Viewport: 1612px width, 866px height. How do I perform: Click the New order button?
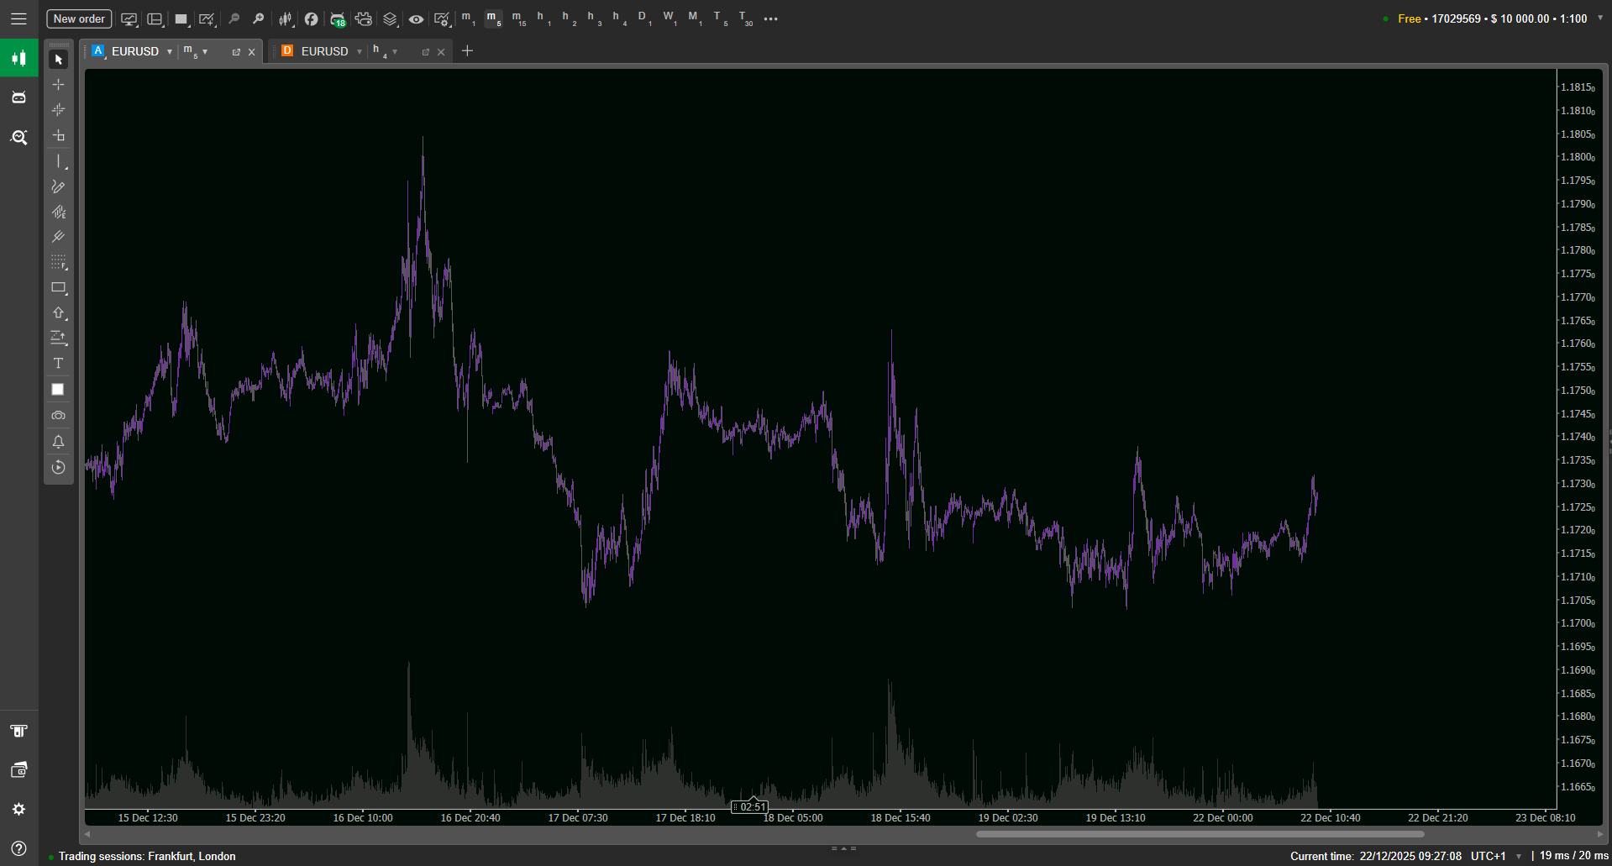pos(78,18)
